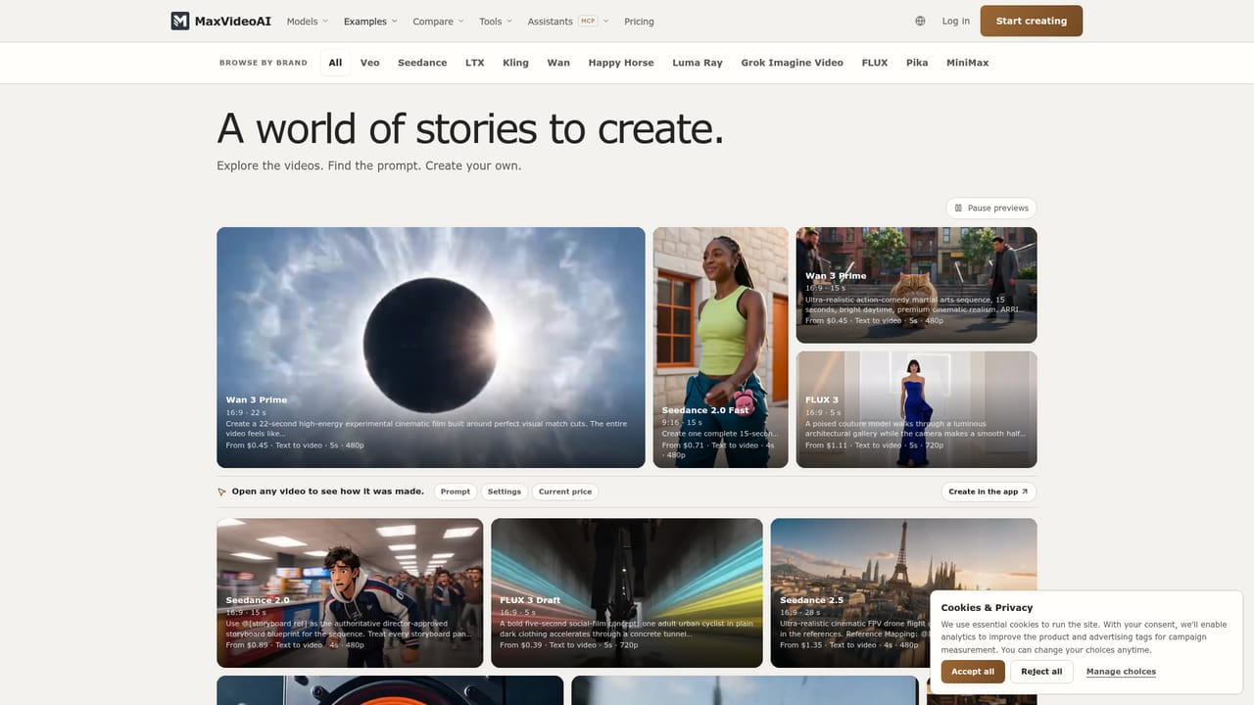Screen dimensions: 1254x705
Task: Open the Seedance 2.0 Fast runner video
Action: point(721,348)
